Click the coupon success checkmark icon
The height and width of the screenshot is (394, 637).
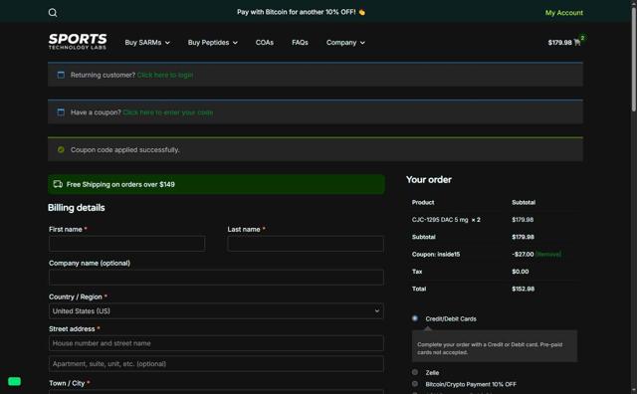pos(61,149)
